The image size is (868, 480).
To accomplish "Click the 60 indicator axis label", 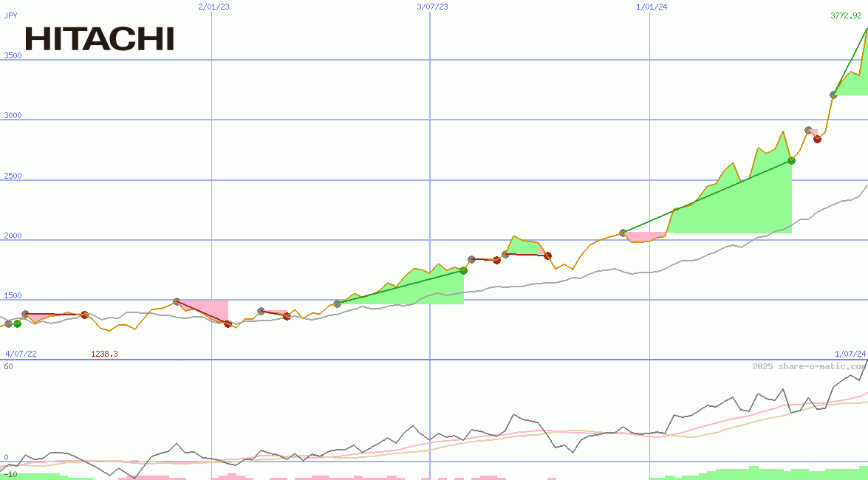I will [x=8, y=366].
